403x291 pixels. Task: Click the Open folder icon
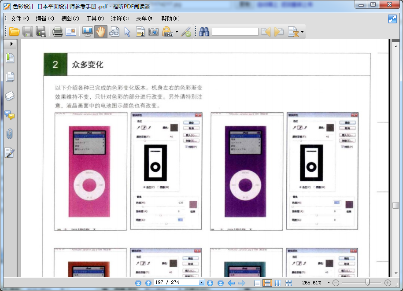point(15,32)
